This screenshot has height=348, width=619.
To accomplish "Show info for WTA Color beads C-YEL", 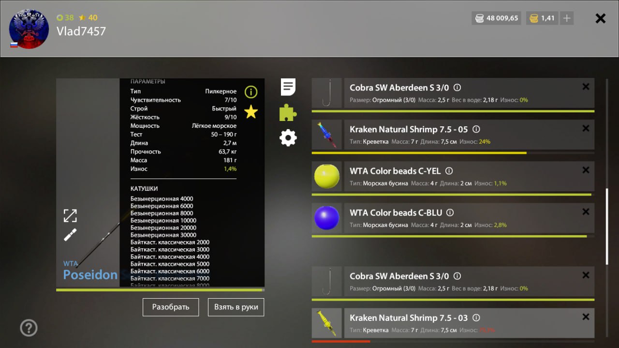I will pyautogui.click(x=449, y=171).
